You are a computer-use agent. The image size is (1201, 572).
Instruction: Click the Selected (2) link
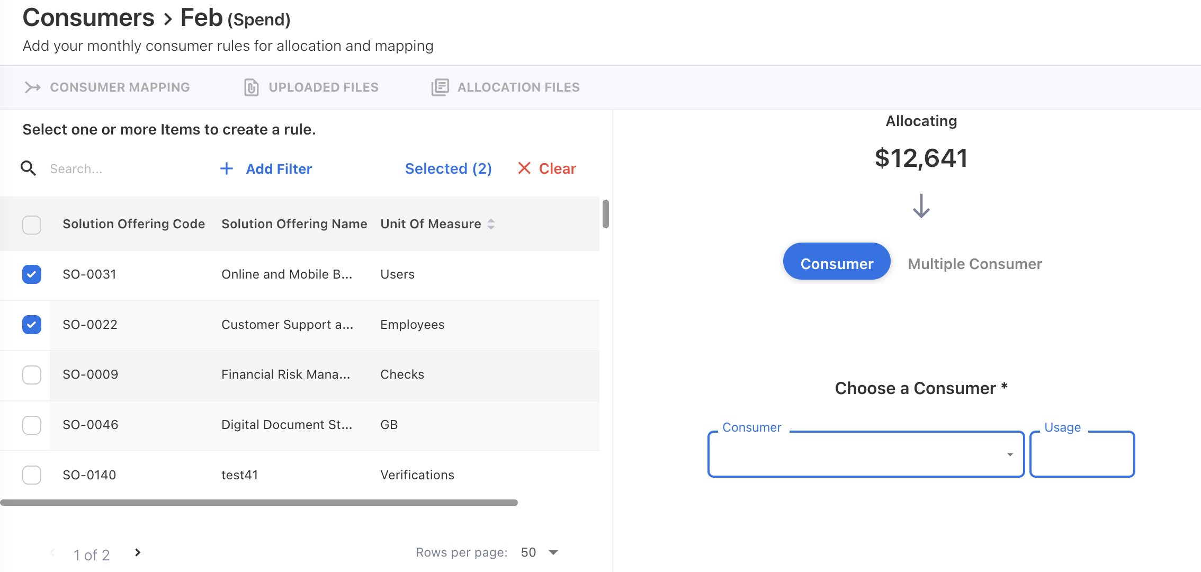pyautogui.click(x=448, y=168)
